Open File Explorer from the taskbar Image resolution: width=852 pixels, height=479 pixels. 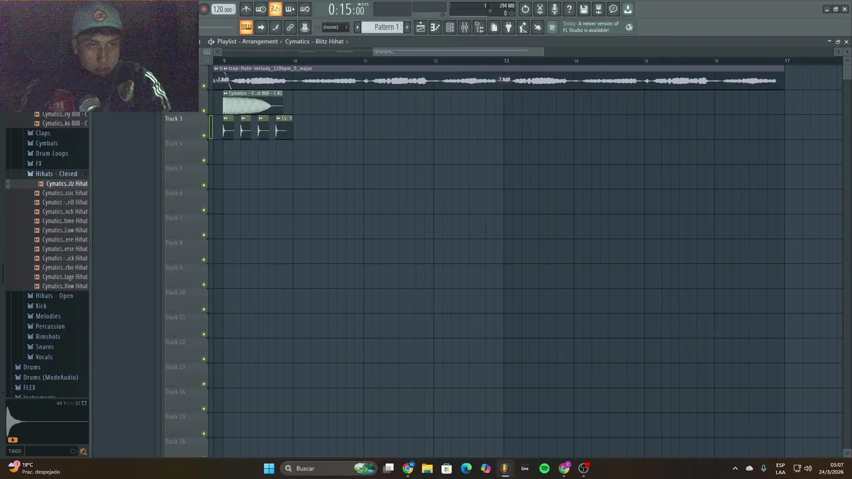(427, 468)
